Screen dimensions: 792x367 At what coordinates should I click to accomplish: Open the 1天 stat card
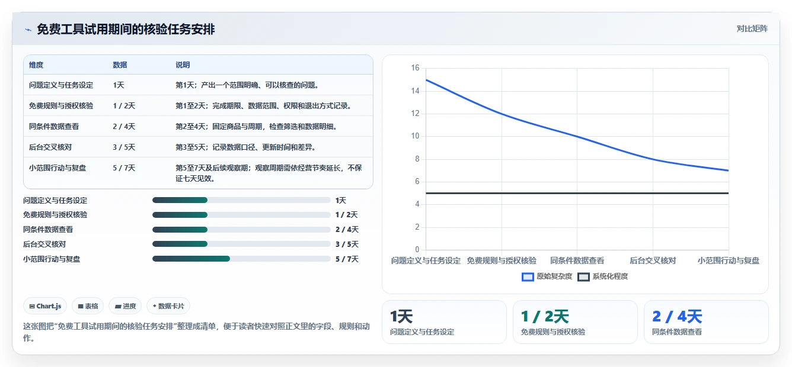[x=444, y=322]
